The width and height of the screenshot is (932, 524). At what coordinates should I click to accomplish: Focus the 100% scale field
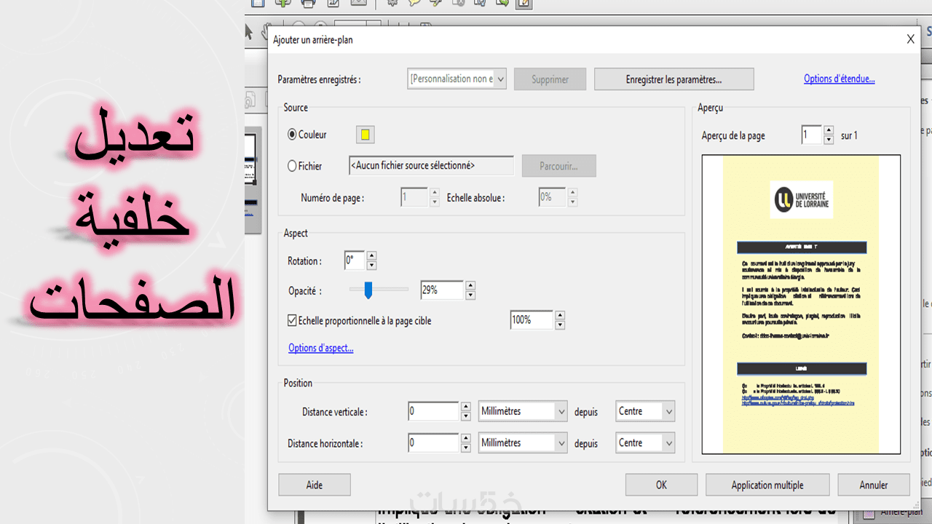coord(532,320)
